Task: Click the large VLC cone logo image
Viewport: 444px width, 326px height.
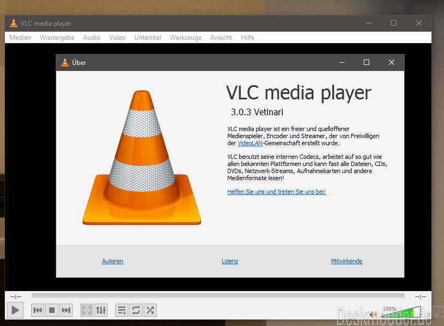Action: click(141, 157)
